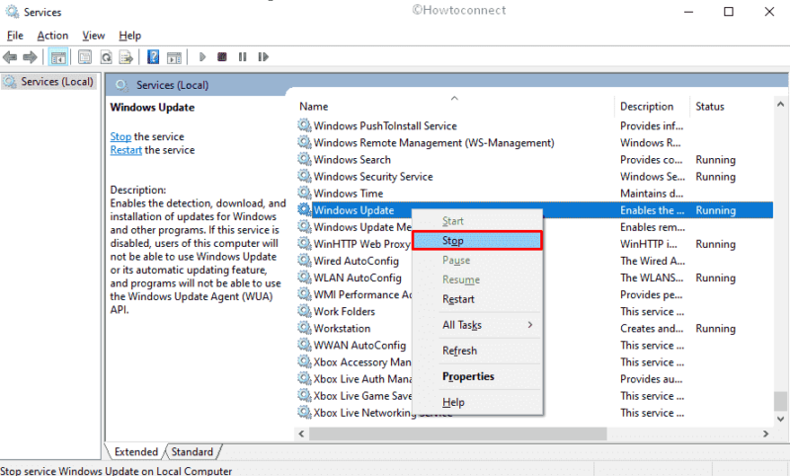Click the Stop Service square icon

[221, 57]
